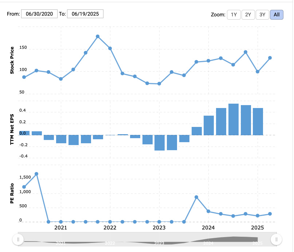The height and width of the screenshot is (252, 294).
Task: Click the To date field showing 06/19/2025
Action: point(85,14)
